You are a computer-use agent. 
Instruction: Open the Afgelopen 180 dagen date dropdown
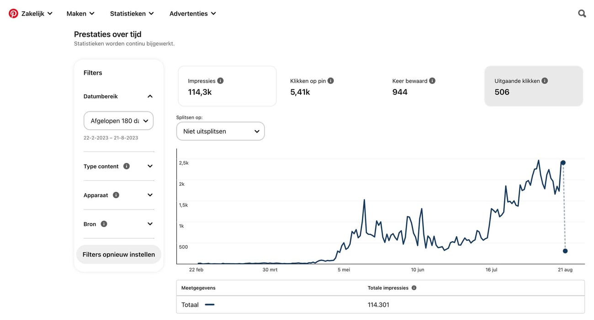pos(118,121)
